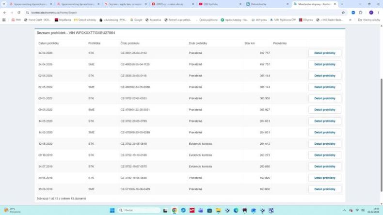Open MojeBanka bookmark
The width and height of the screenshot is (383, 215).
click(63, 20)
